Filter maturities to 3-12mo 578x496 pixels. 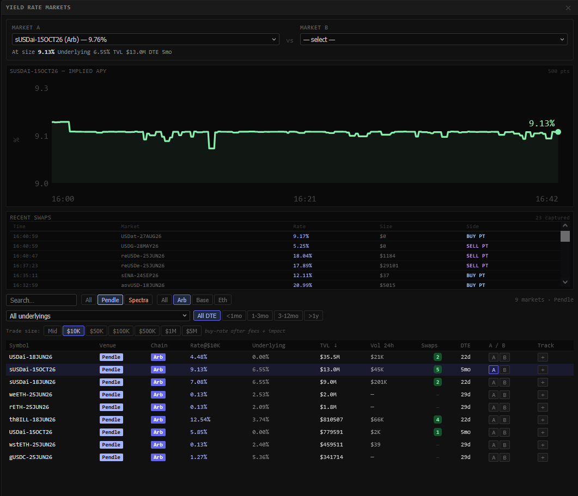click(288, 316)
